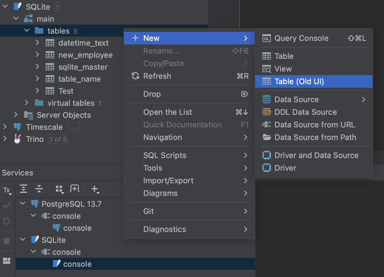The width and height of the screenshot is (384, 277).
Task: Click the Tx transaction mode button
Action: pos(7,190)
